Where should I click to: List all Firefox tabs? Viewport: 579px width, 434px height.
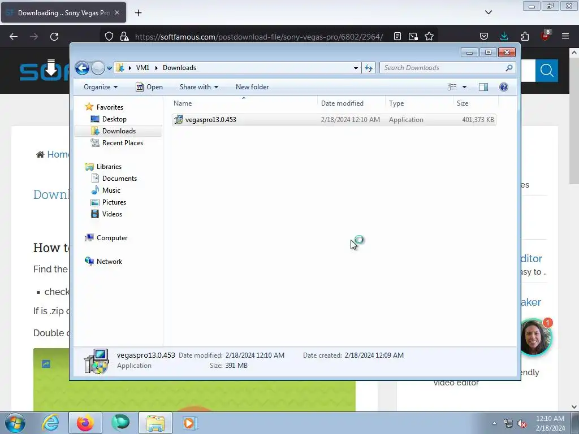pyautogui.click(x=489, y=12)
